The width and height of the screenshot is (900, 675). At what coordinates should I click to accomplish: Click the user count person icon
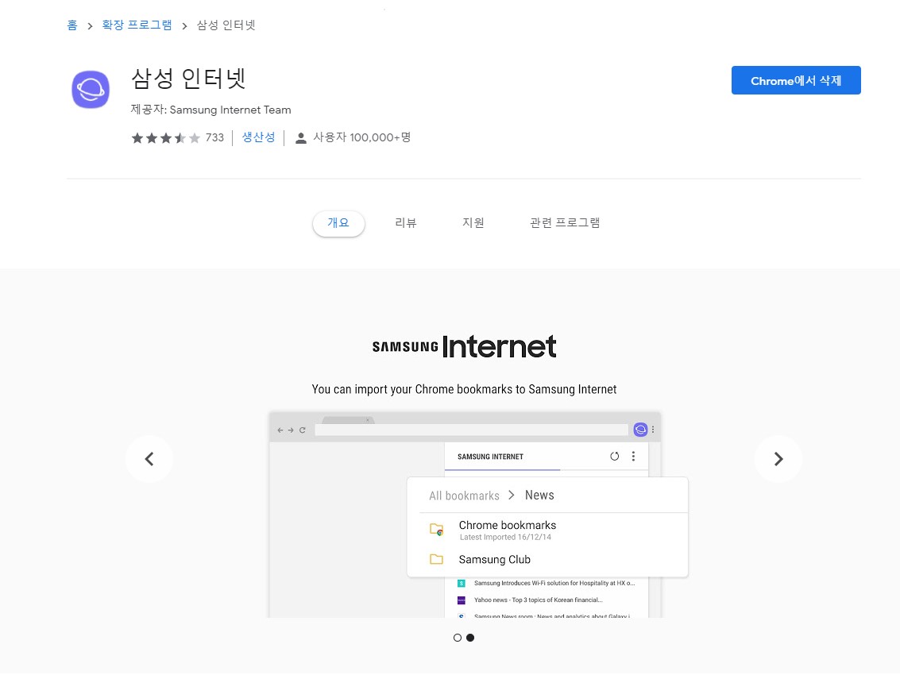pyautogui.click(x=300, y=138)
